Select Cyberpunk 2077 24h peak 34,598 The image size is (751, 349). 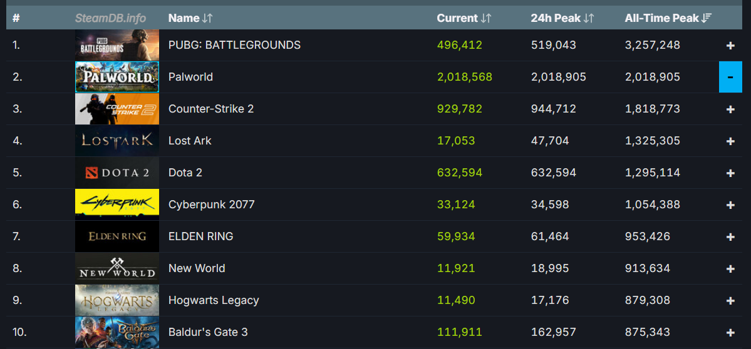coord(550,205)
